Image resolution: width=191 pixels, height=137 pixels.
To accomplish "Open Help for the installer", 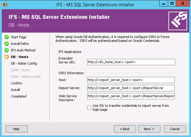I will click(x=16, y=129).
